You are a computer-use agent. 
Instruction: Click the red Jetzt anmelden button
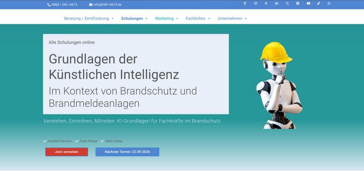67,152
